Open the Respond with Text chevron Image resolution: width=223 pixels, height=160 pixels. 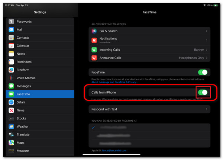207,109
